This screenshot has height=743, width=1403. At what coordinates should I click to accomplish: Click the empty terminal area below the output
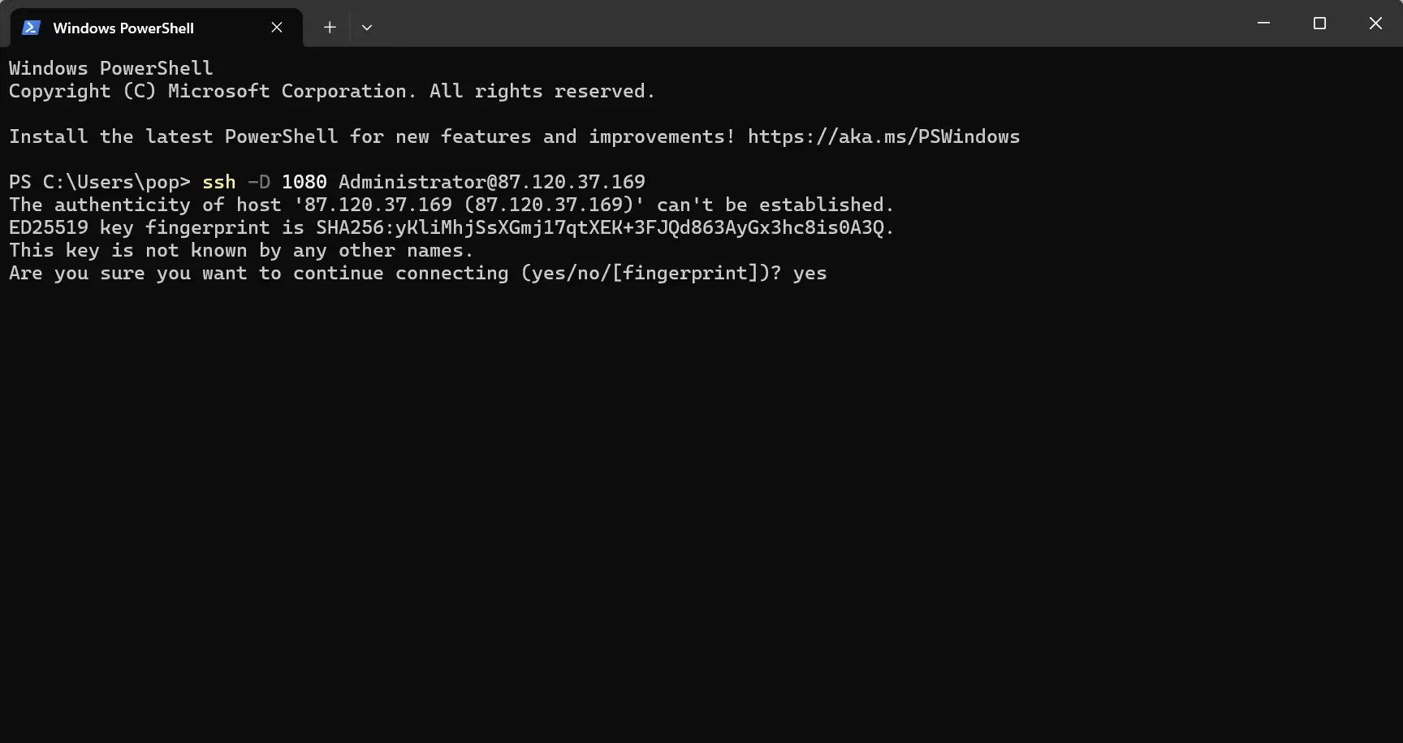[701, 512]
